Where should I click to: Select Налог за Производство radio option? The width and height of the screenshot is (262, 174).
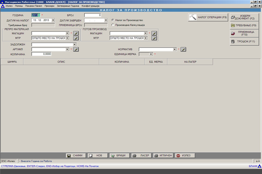(113, 20)
